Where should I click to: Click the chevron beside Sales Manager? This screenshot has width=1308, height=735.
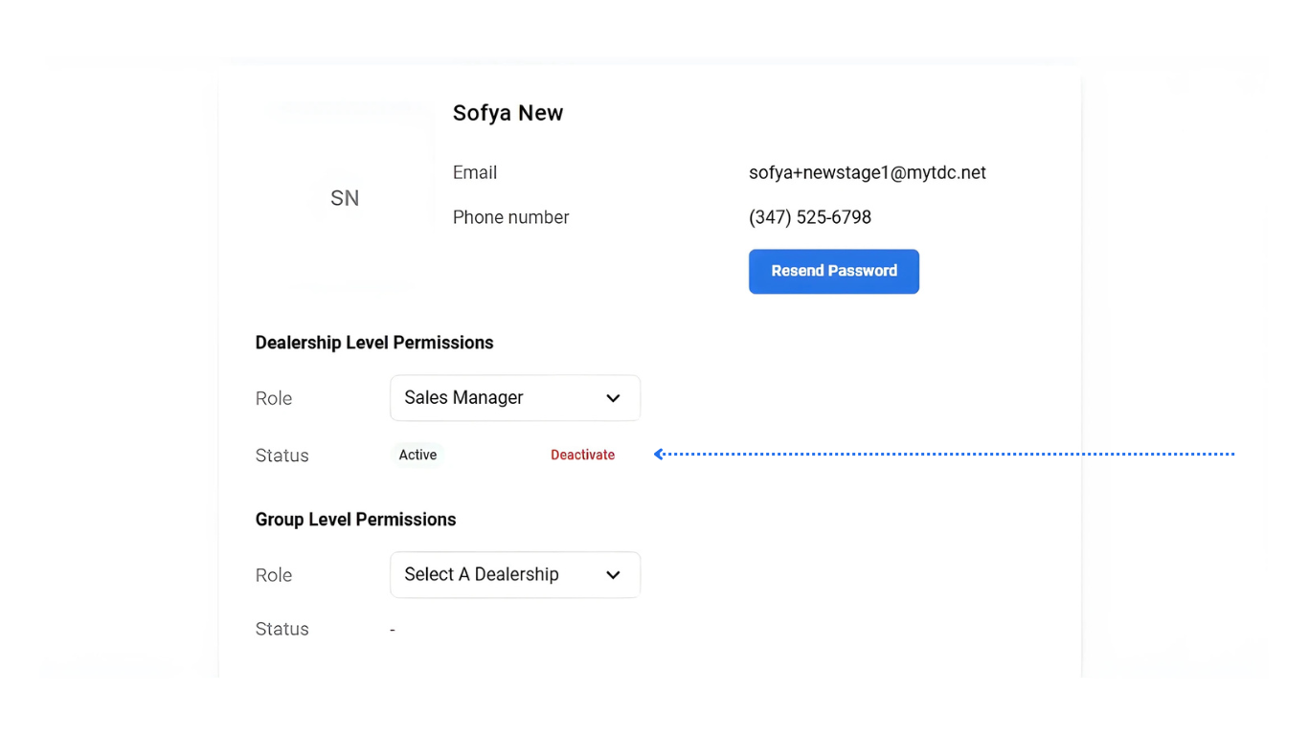(x=614, y=398)
